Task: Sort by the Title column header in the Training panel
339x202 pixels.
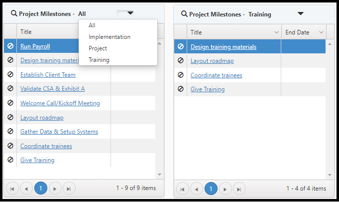Action: (x=196, y=32)
